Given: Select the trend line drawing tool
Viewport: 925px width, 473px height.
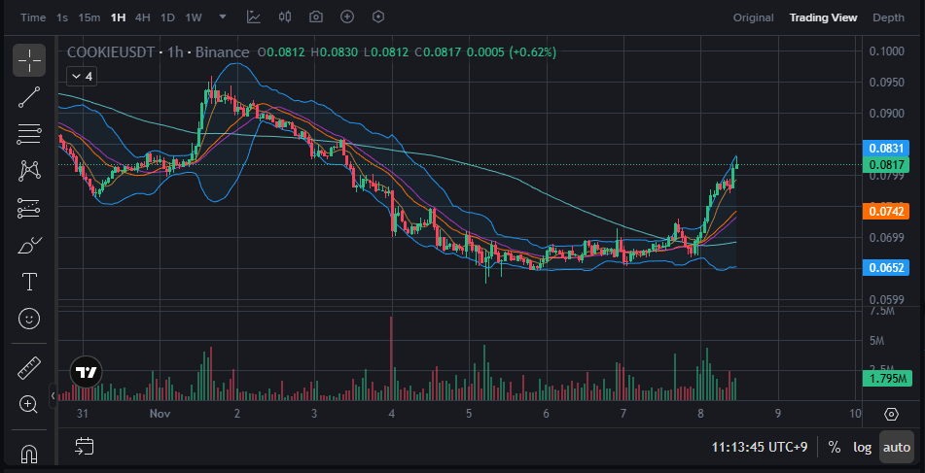Looking at the screenshot, I should [29, 97].
